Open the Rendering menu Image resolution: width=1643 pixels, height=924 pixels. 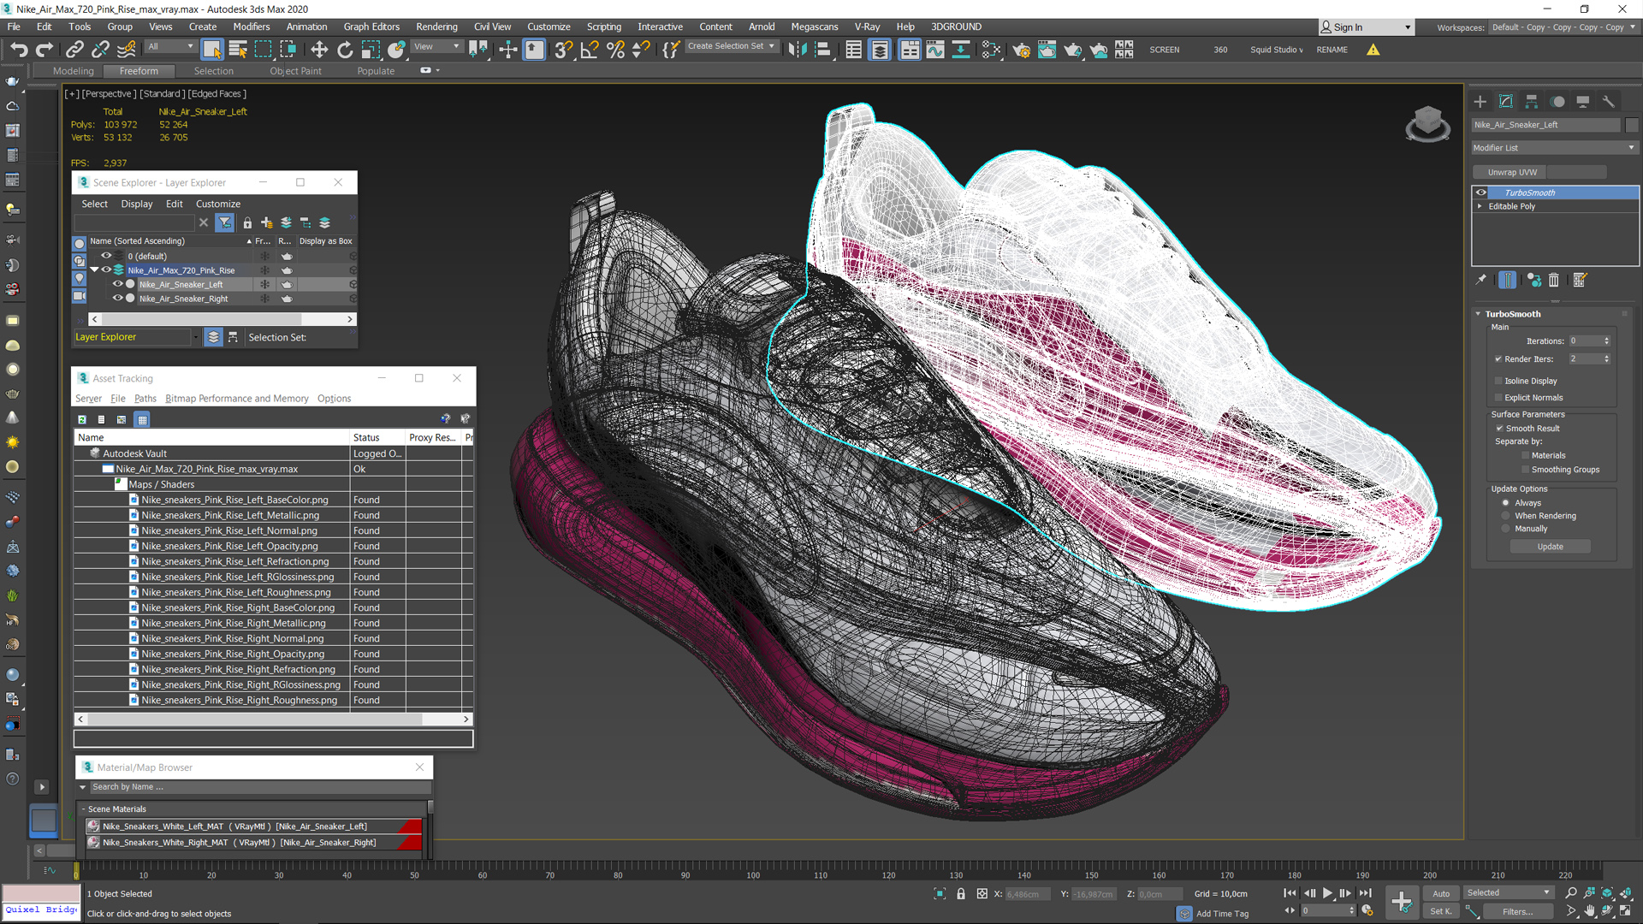tap(436, 27)
